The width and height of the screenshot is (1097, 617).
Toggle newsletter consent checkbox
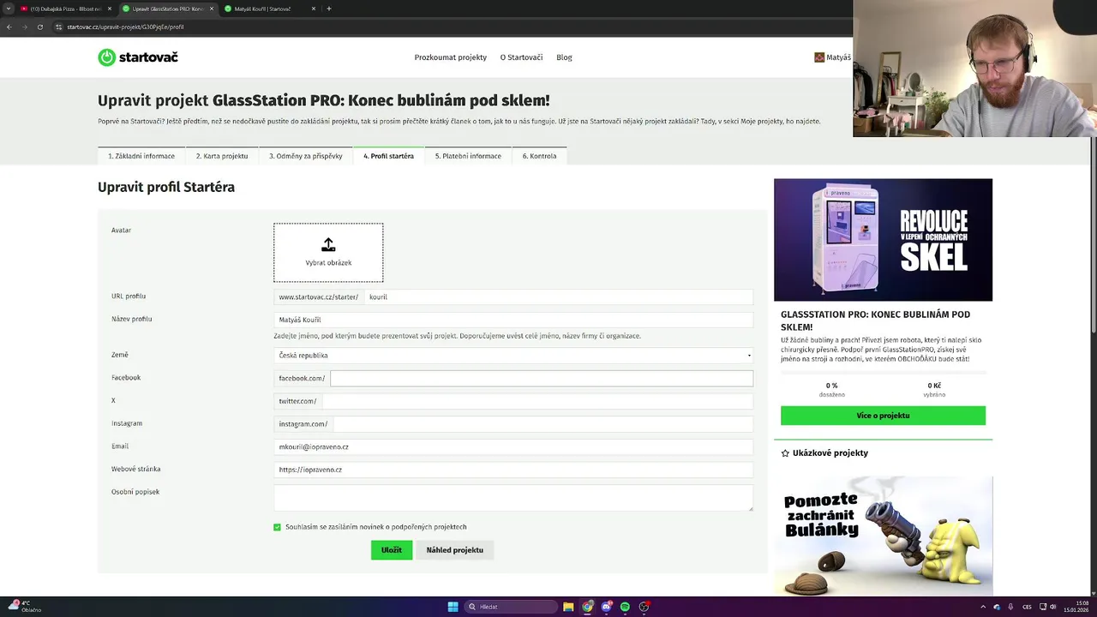click(x=277, y=527)
